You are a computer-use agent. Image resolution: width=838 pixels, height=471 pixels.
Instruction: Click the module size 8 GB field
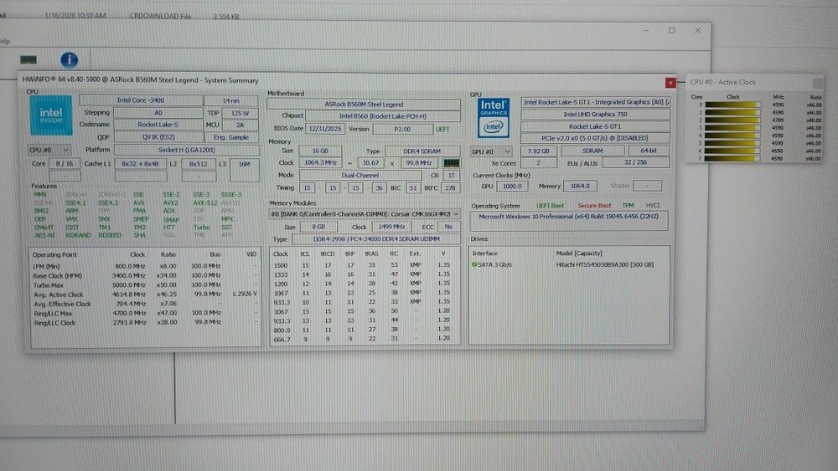point(318,227)
